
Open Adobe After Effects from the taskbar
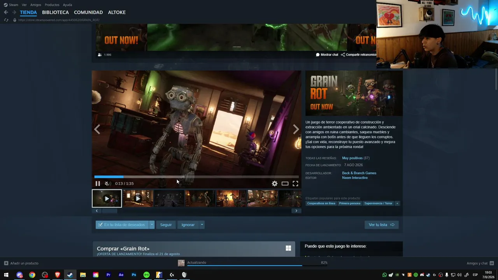click(x=121, y=275)
